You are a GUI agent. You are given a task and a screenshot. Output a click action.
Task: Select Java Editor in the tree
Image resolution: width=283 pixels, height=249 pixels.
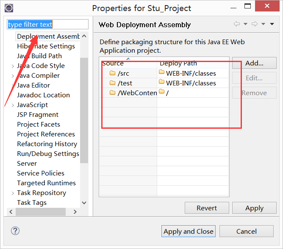pos(33,85)
